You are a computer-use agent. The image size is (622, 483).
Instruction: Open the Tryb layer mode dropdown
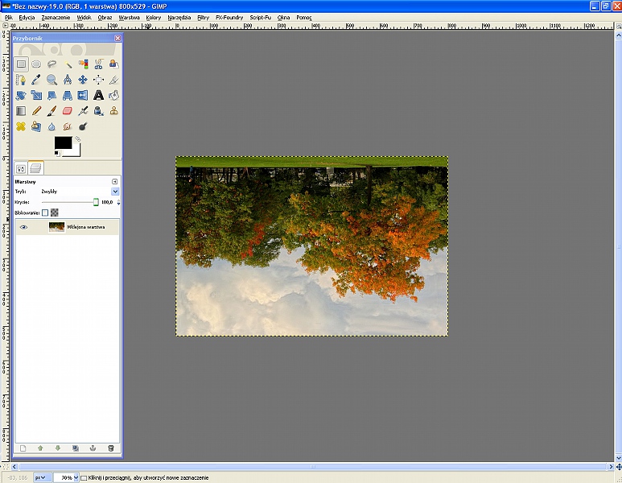tap(115, 192)
